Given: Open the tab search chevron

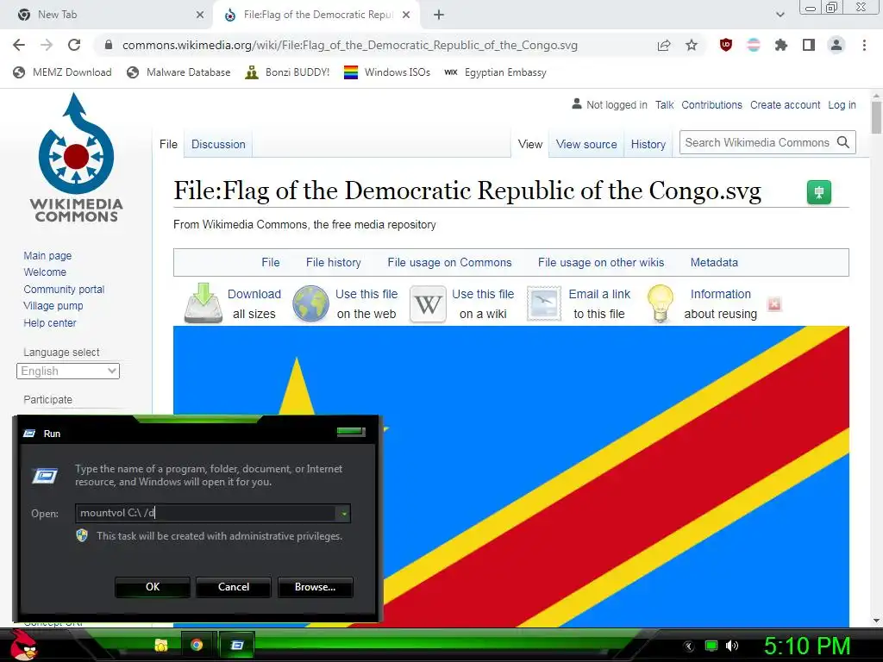Looking at the screenshot, I should pos(780,16).
